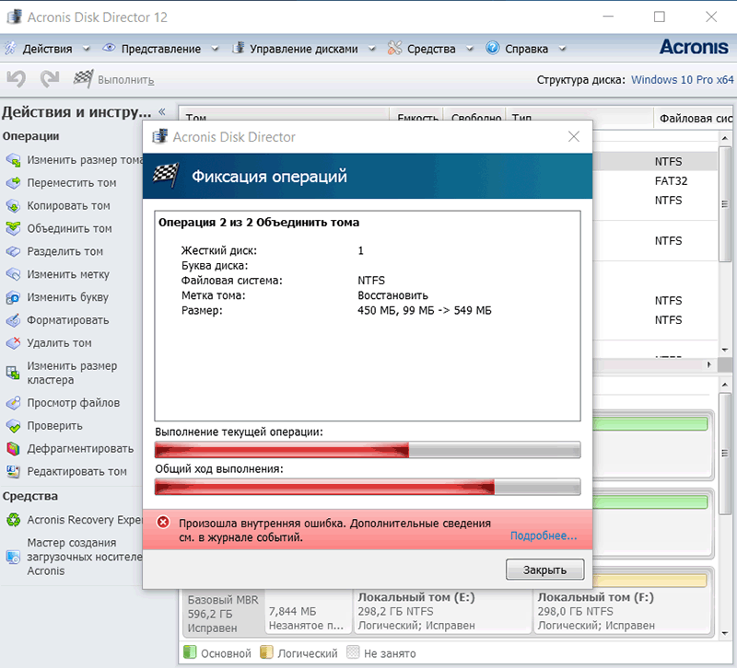Open the Средства menu
Image resolution: width=737 pixels, height=668 pixels.
(x=431, y=49)
